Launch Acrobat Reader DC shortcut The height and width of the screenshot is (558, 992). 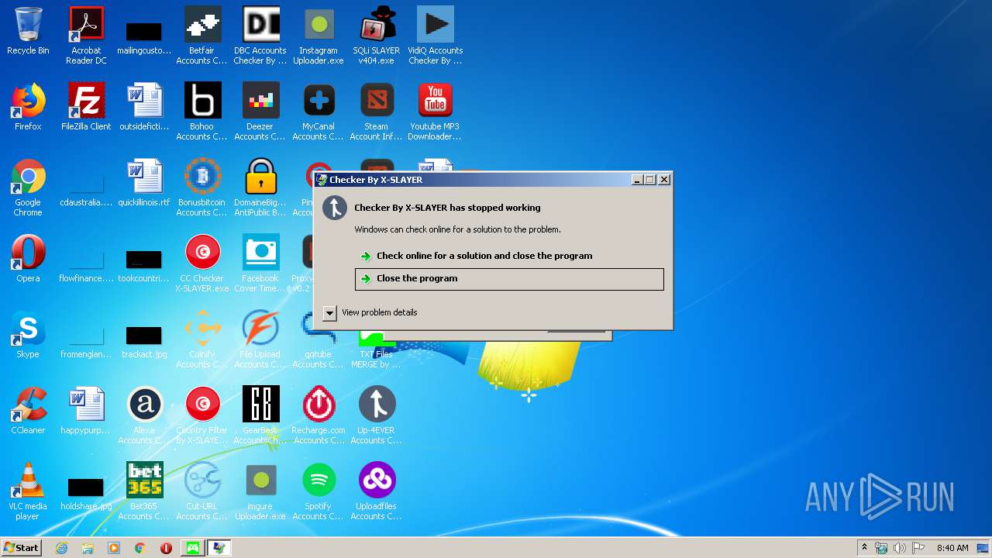(x=86, y=36)
